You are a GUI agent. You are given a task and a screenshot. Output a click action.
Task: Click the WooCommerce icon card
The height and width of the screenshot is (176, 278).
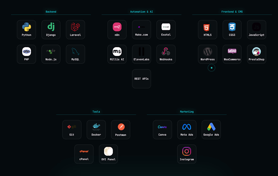232,54
